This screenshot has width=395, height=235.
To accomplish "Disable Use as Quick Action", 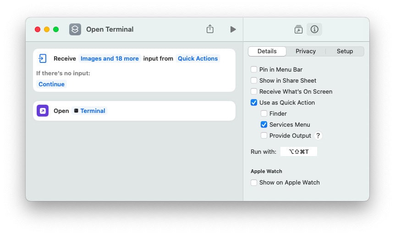I will tap(254, 102).
